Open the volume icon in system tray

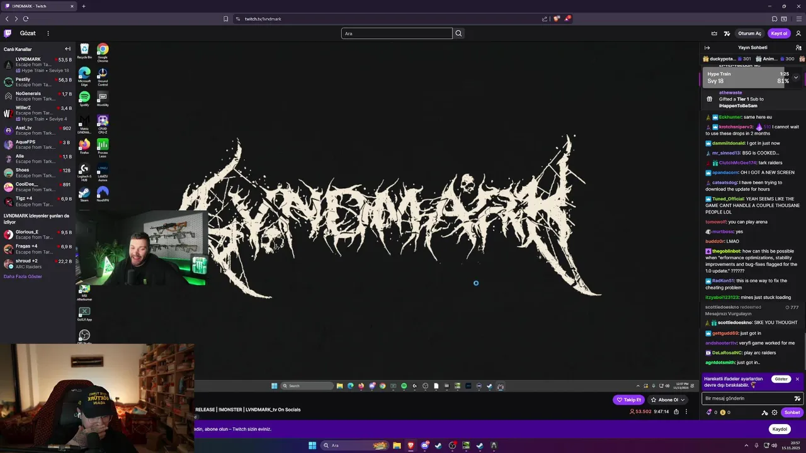click(775, 445)
